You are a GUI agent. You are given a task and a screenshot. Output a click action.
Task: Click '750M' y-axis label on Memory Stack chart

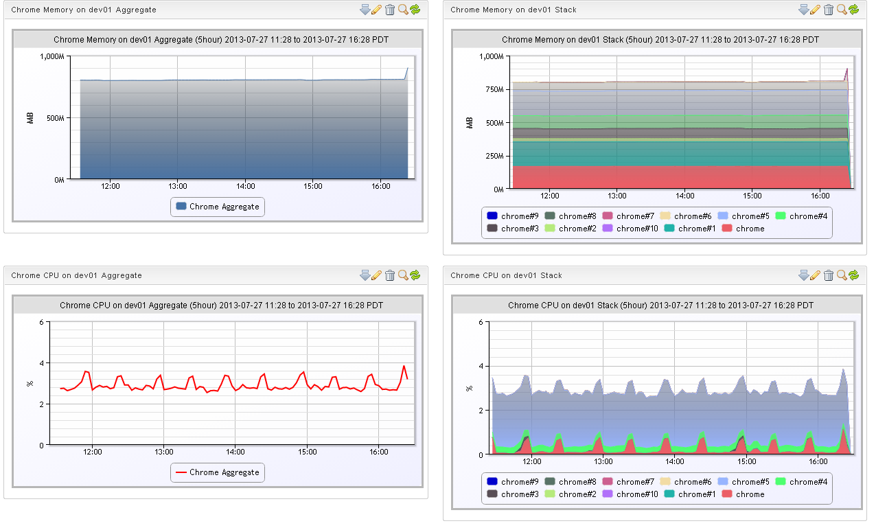click(x=494, y=90)
